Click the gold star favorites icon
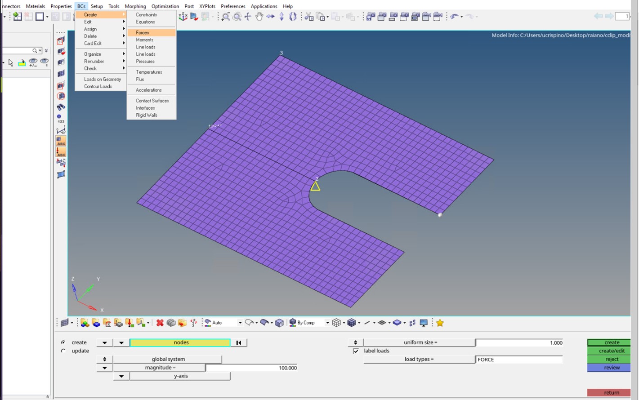Image resolution: width=639 pixels, height=400 pixels. [x=440, y=323]
